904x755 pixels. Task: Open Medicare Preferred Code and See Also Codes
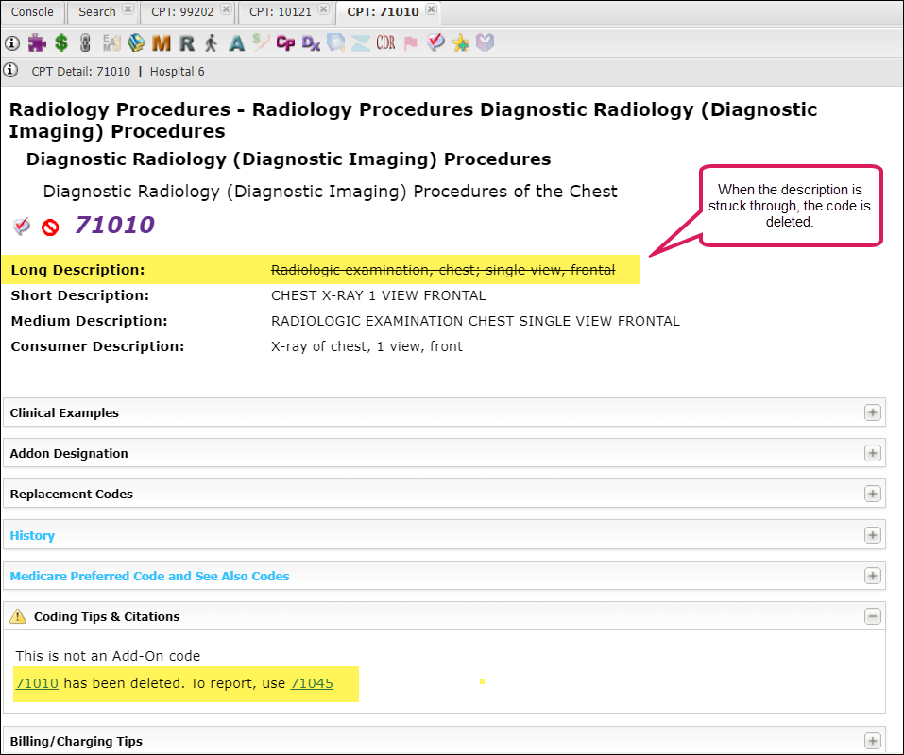(x=149, y=576)
